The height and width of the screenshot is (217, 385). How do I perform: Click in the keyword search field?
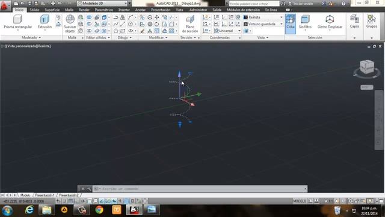point(254,4)
